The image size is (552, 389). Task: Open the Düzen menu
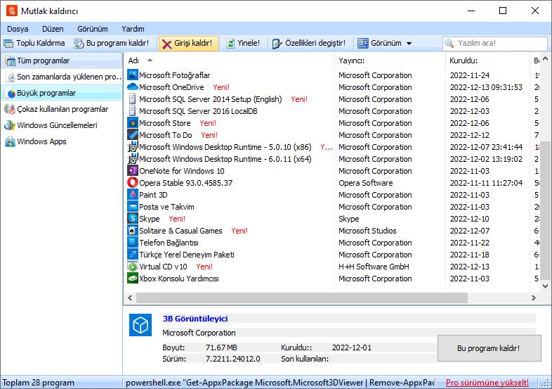pyautogui.click(x=53, y=29)
